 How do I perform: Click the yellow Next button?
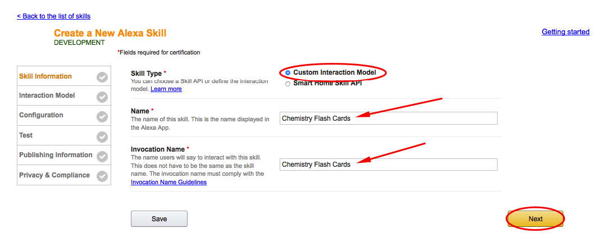click(x=535, y=219)
